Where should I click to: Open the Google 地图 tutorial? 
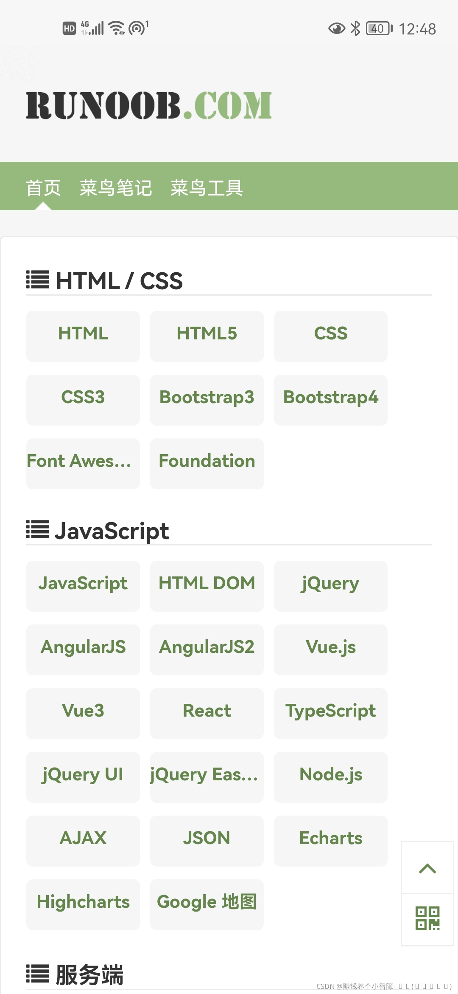click(x=207, y=904)
